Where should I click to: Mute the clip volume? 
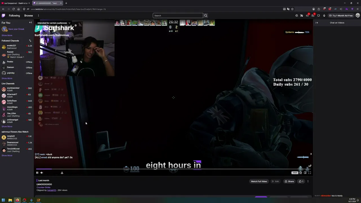click(x=42, y=173)
